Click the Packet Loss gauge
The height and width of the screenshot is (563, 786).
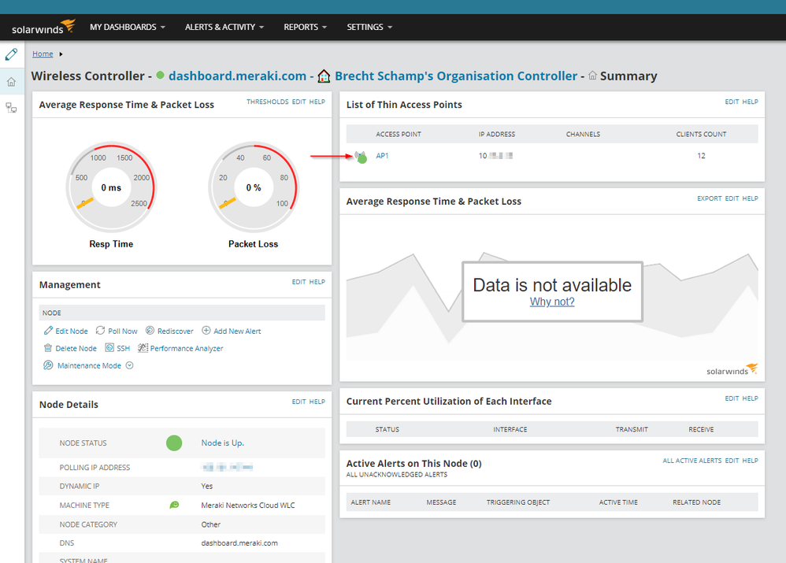coord(254,187)
